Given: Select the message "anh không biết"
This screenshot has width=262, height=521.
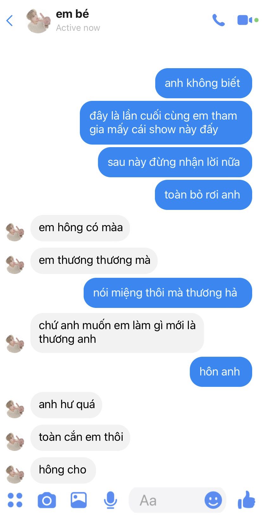Looking at the screenshot, I should pyautogui.click(x=203, y=83).
